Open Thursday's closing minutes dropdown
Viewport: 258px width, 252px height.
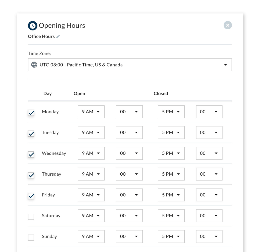[x=209, y=174]
